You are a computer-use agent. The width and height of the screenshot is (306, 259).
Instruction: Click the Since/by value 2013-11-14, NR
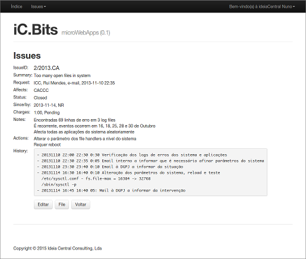[49, 105]
